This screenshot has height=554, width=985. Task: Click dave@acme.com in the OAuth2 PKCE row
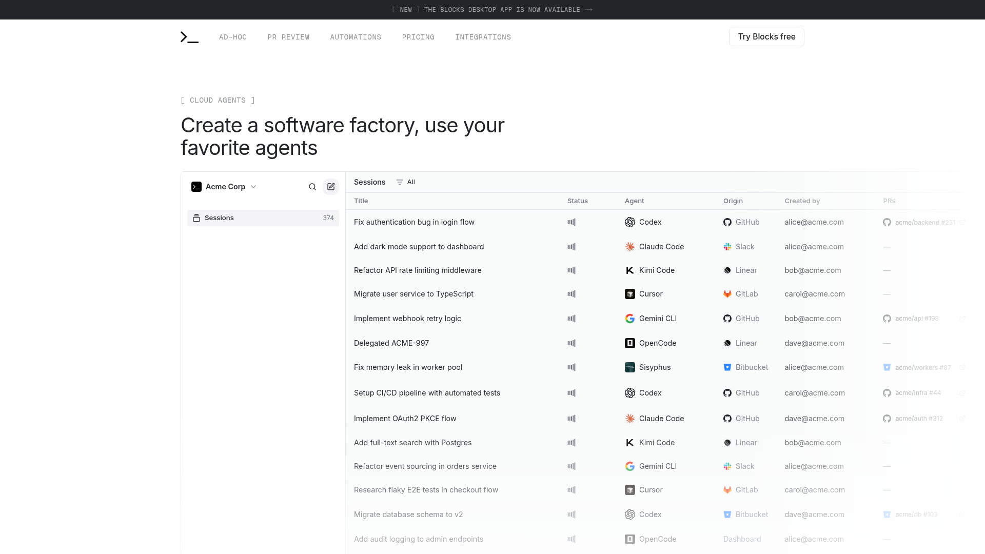pyautogui.click(x=814, y=419)
